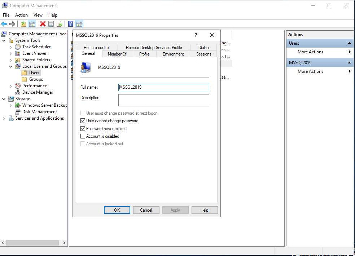The height and width of the screenshot is (256, 355).
Task: Click the Device Manager icon
Action: pos(18,92)
